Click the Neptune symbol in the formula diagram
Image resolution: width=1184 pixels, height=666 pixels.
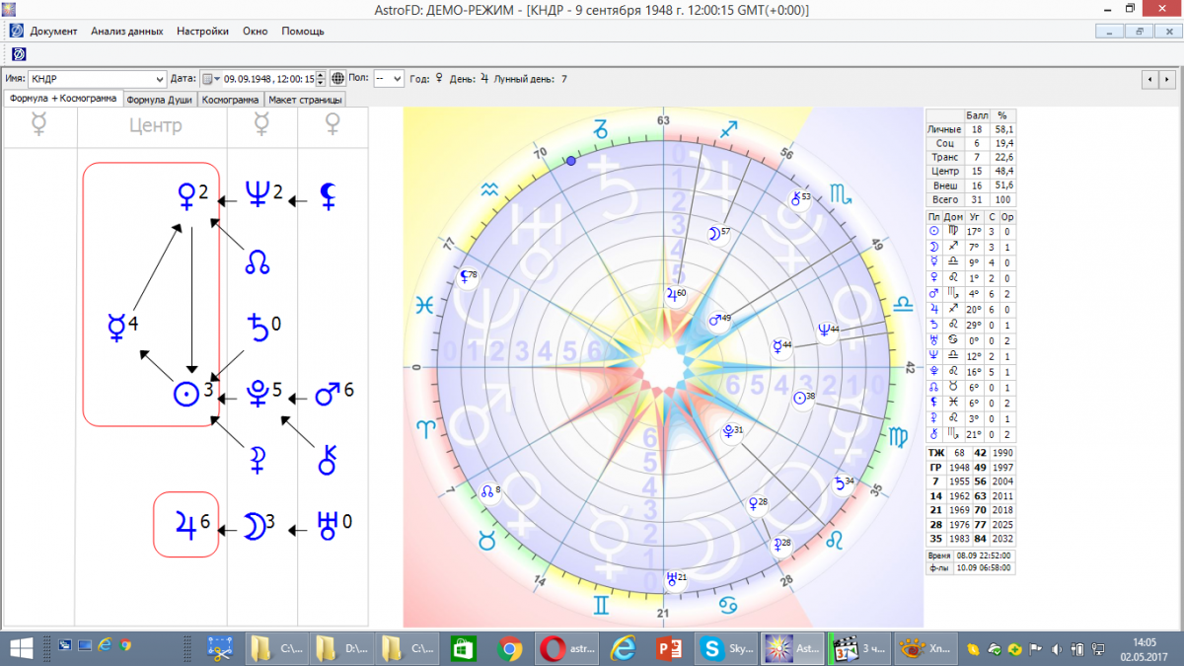click(x=257, y=194)
